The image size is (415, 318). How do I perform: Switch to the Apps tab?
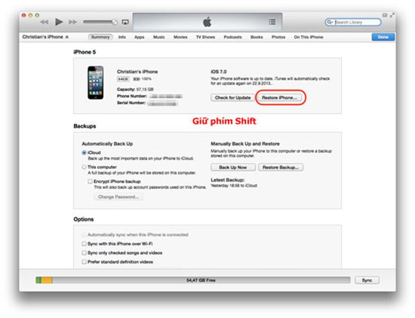[x=139, y=37]
